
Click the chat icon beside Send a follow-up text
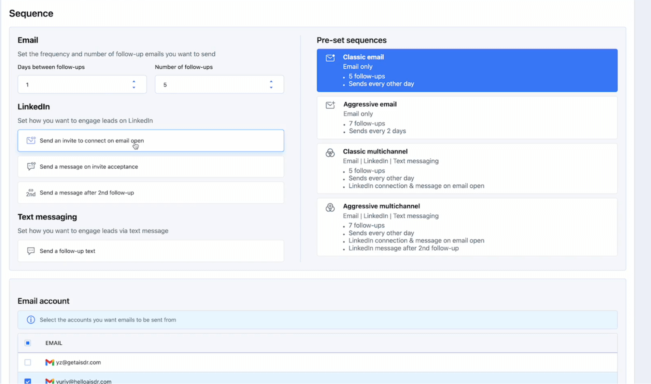pos(31,251)
